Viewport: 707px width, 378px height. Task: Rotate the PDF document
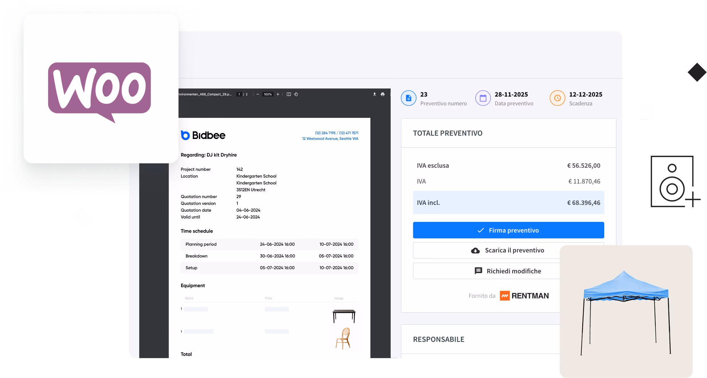[x=296, y=94]
